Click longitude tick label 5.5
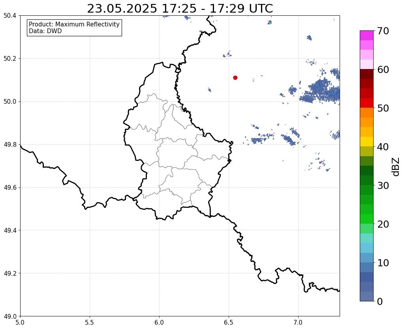The width and height of the screenshot is (404, 329). [90, 323]
